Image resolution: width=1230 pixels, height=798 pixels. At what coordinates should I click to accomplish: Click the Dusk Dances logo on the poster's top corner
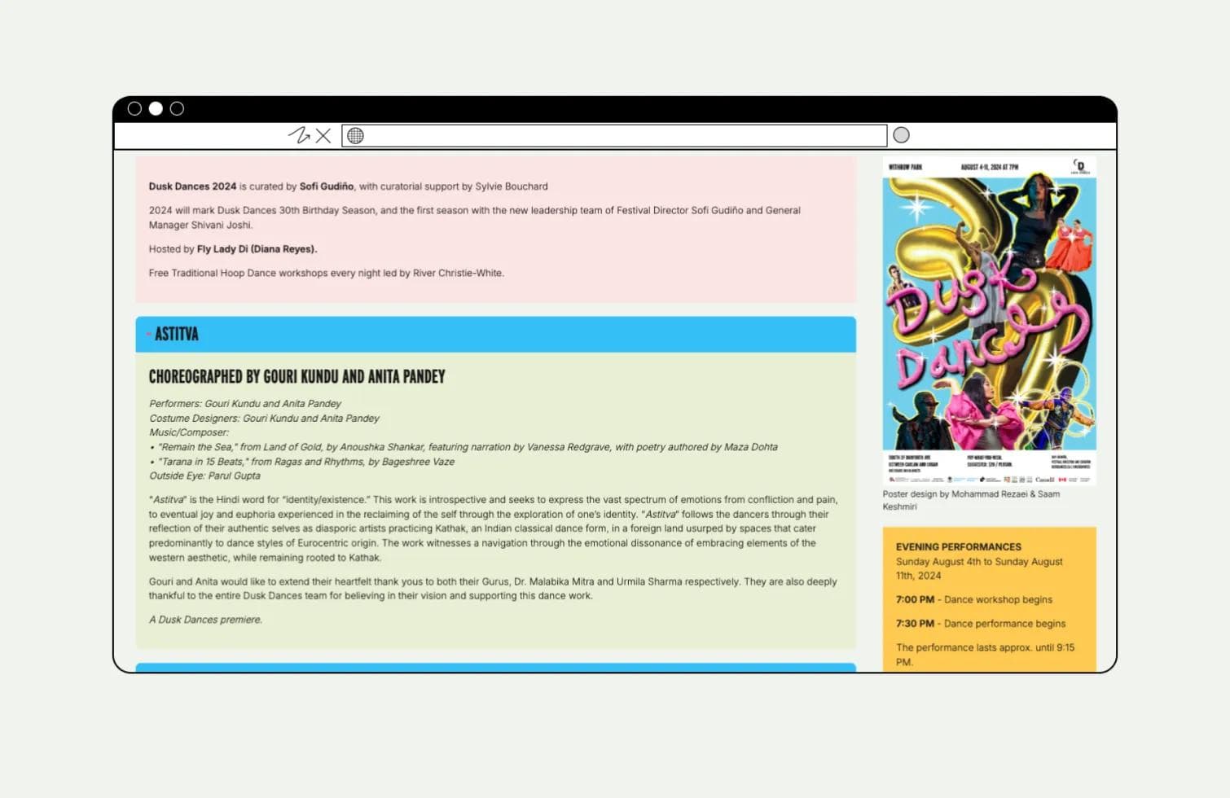pos(1079,166)
